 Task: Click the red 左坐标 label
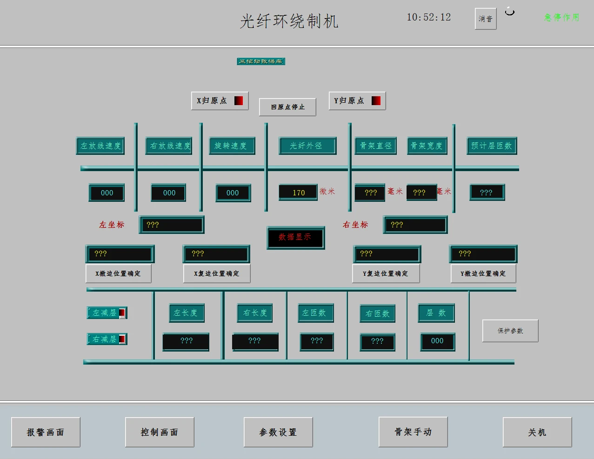[x=112, y=225]
